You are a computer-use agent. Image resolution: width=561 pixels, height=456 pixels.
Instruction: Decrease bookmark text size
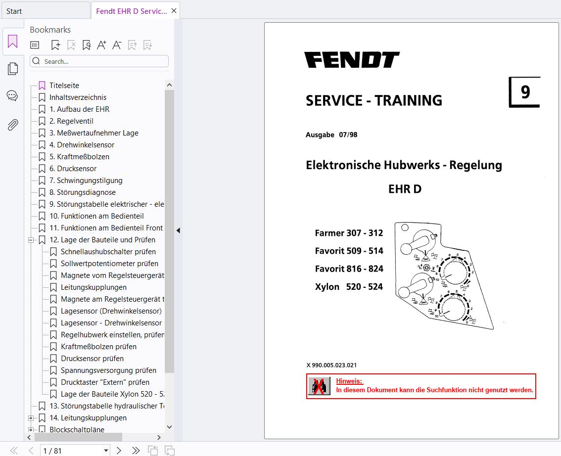click(116, 45)
